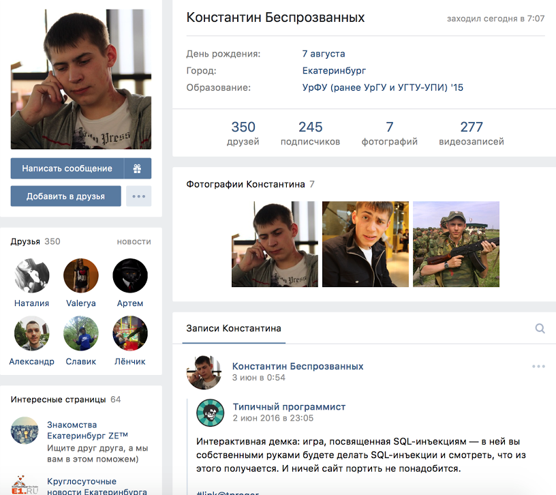Image resolution: width=556 pixels, height=495 pixels.
Task: Open УрФУ education link
Action: click(x=383, y=87)
